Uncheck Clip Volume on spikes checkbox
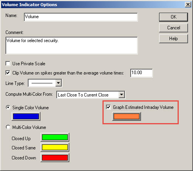This screenshot has width=193, height=171. (x=8, y=73)
